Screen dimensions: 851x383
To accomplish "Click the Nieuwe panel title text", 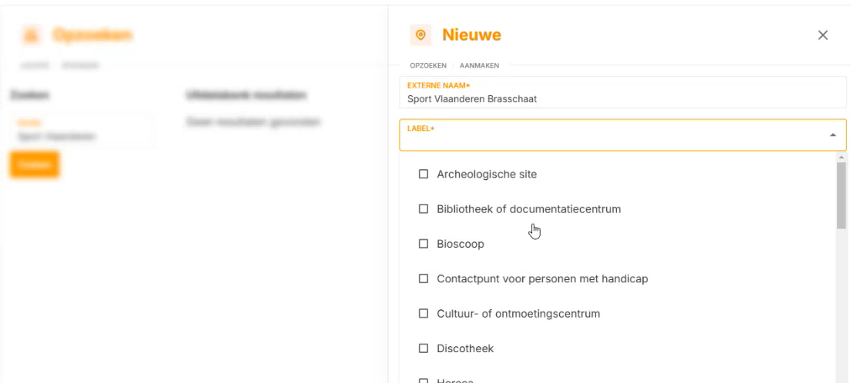I will [x=471, y=35].
